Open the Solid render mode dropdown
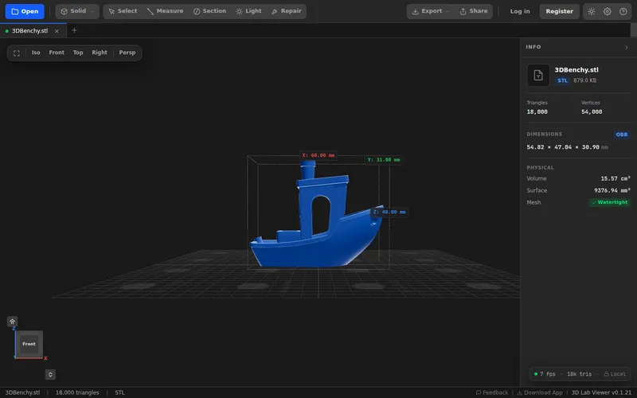 pos(77,11)
